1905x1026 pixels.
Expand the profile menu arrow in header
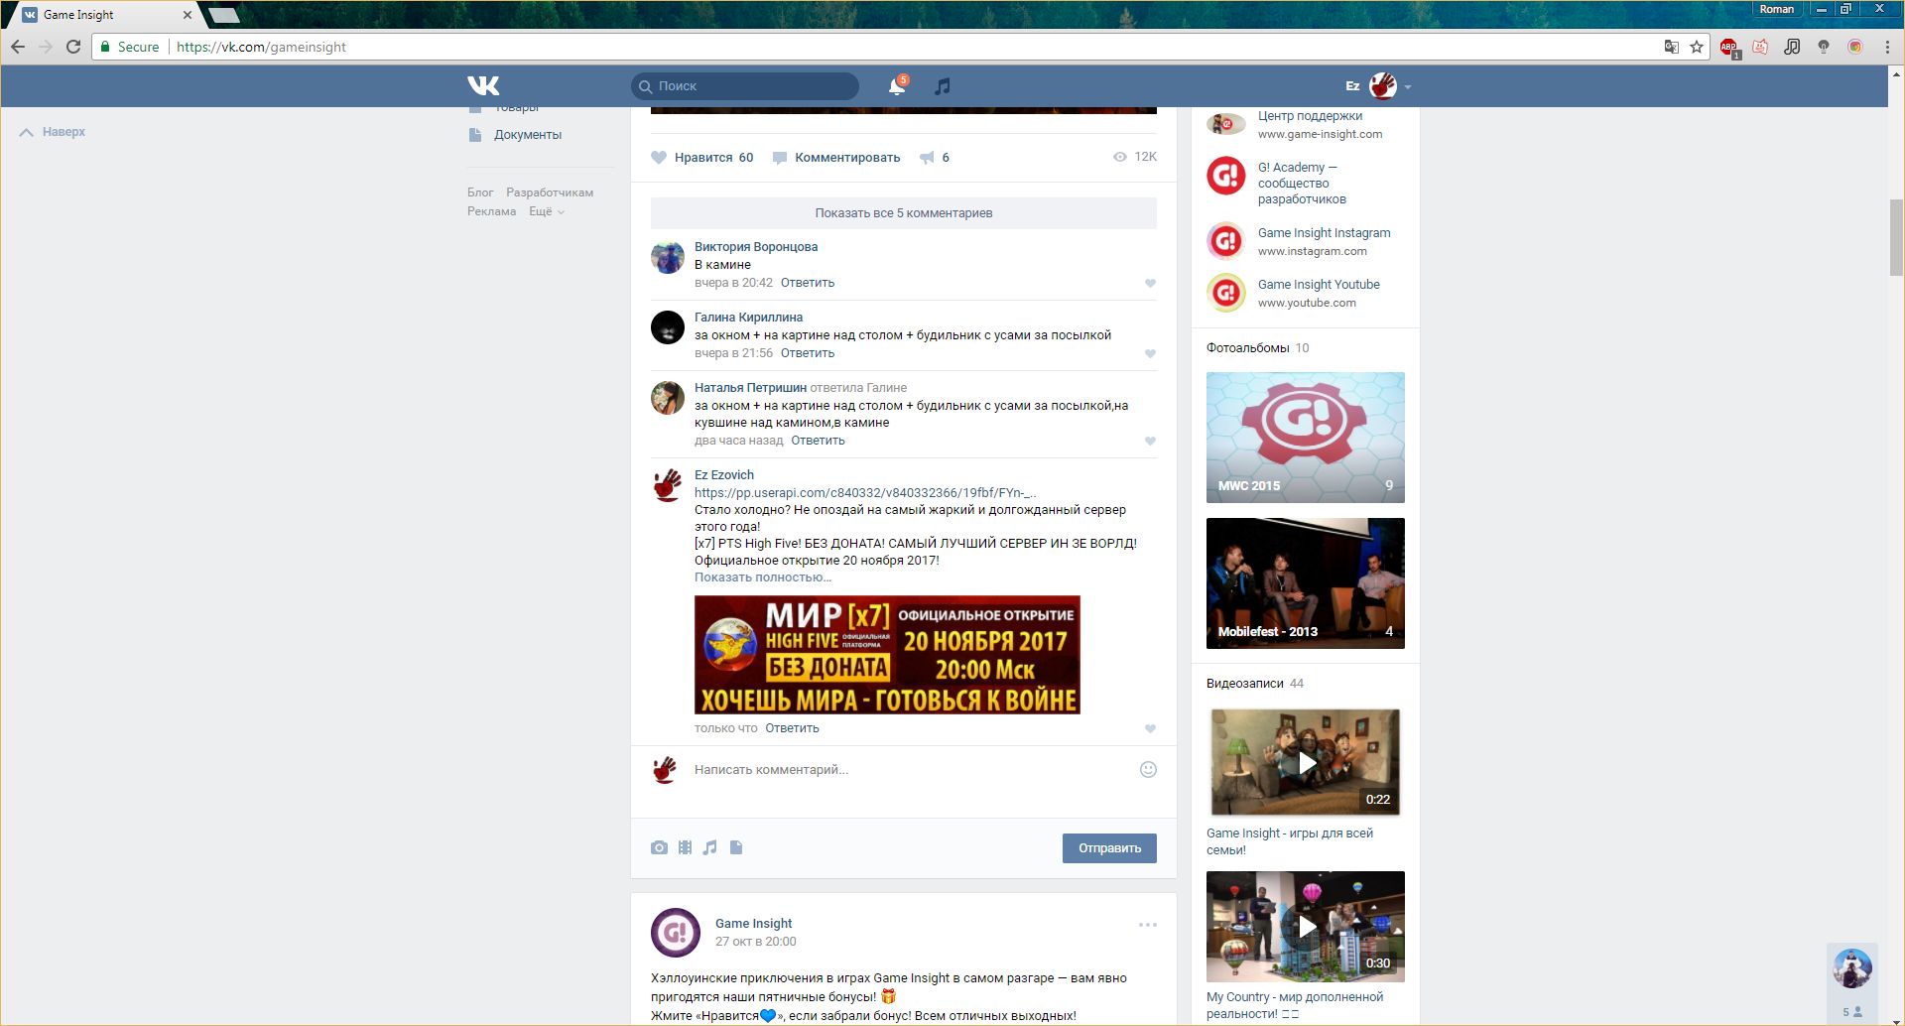point(1408,87)
